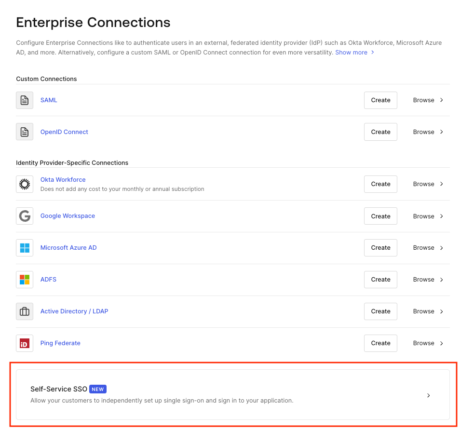474x431 pixels.
Task: Click the Enterprise Connections page title
Action: (93, 22)
